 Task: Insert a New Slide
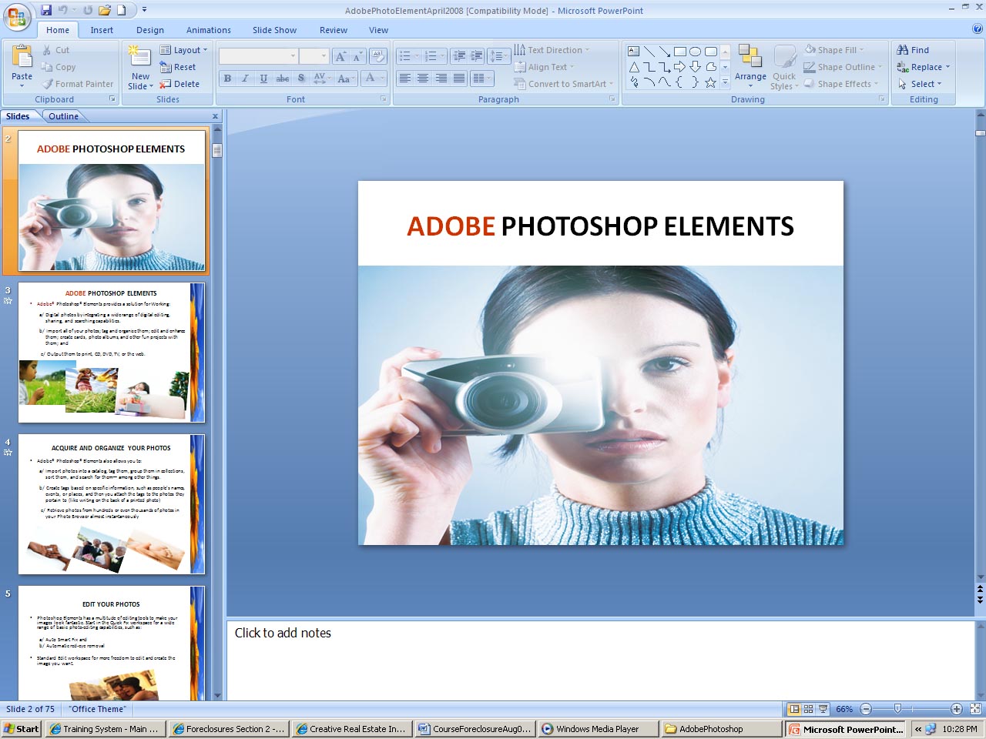(140, 68)
